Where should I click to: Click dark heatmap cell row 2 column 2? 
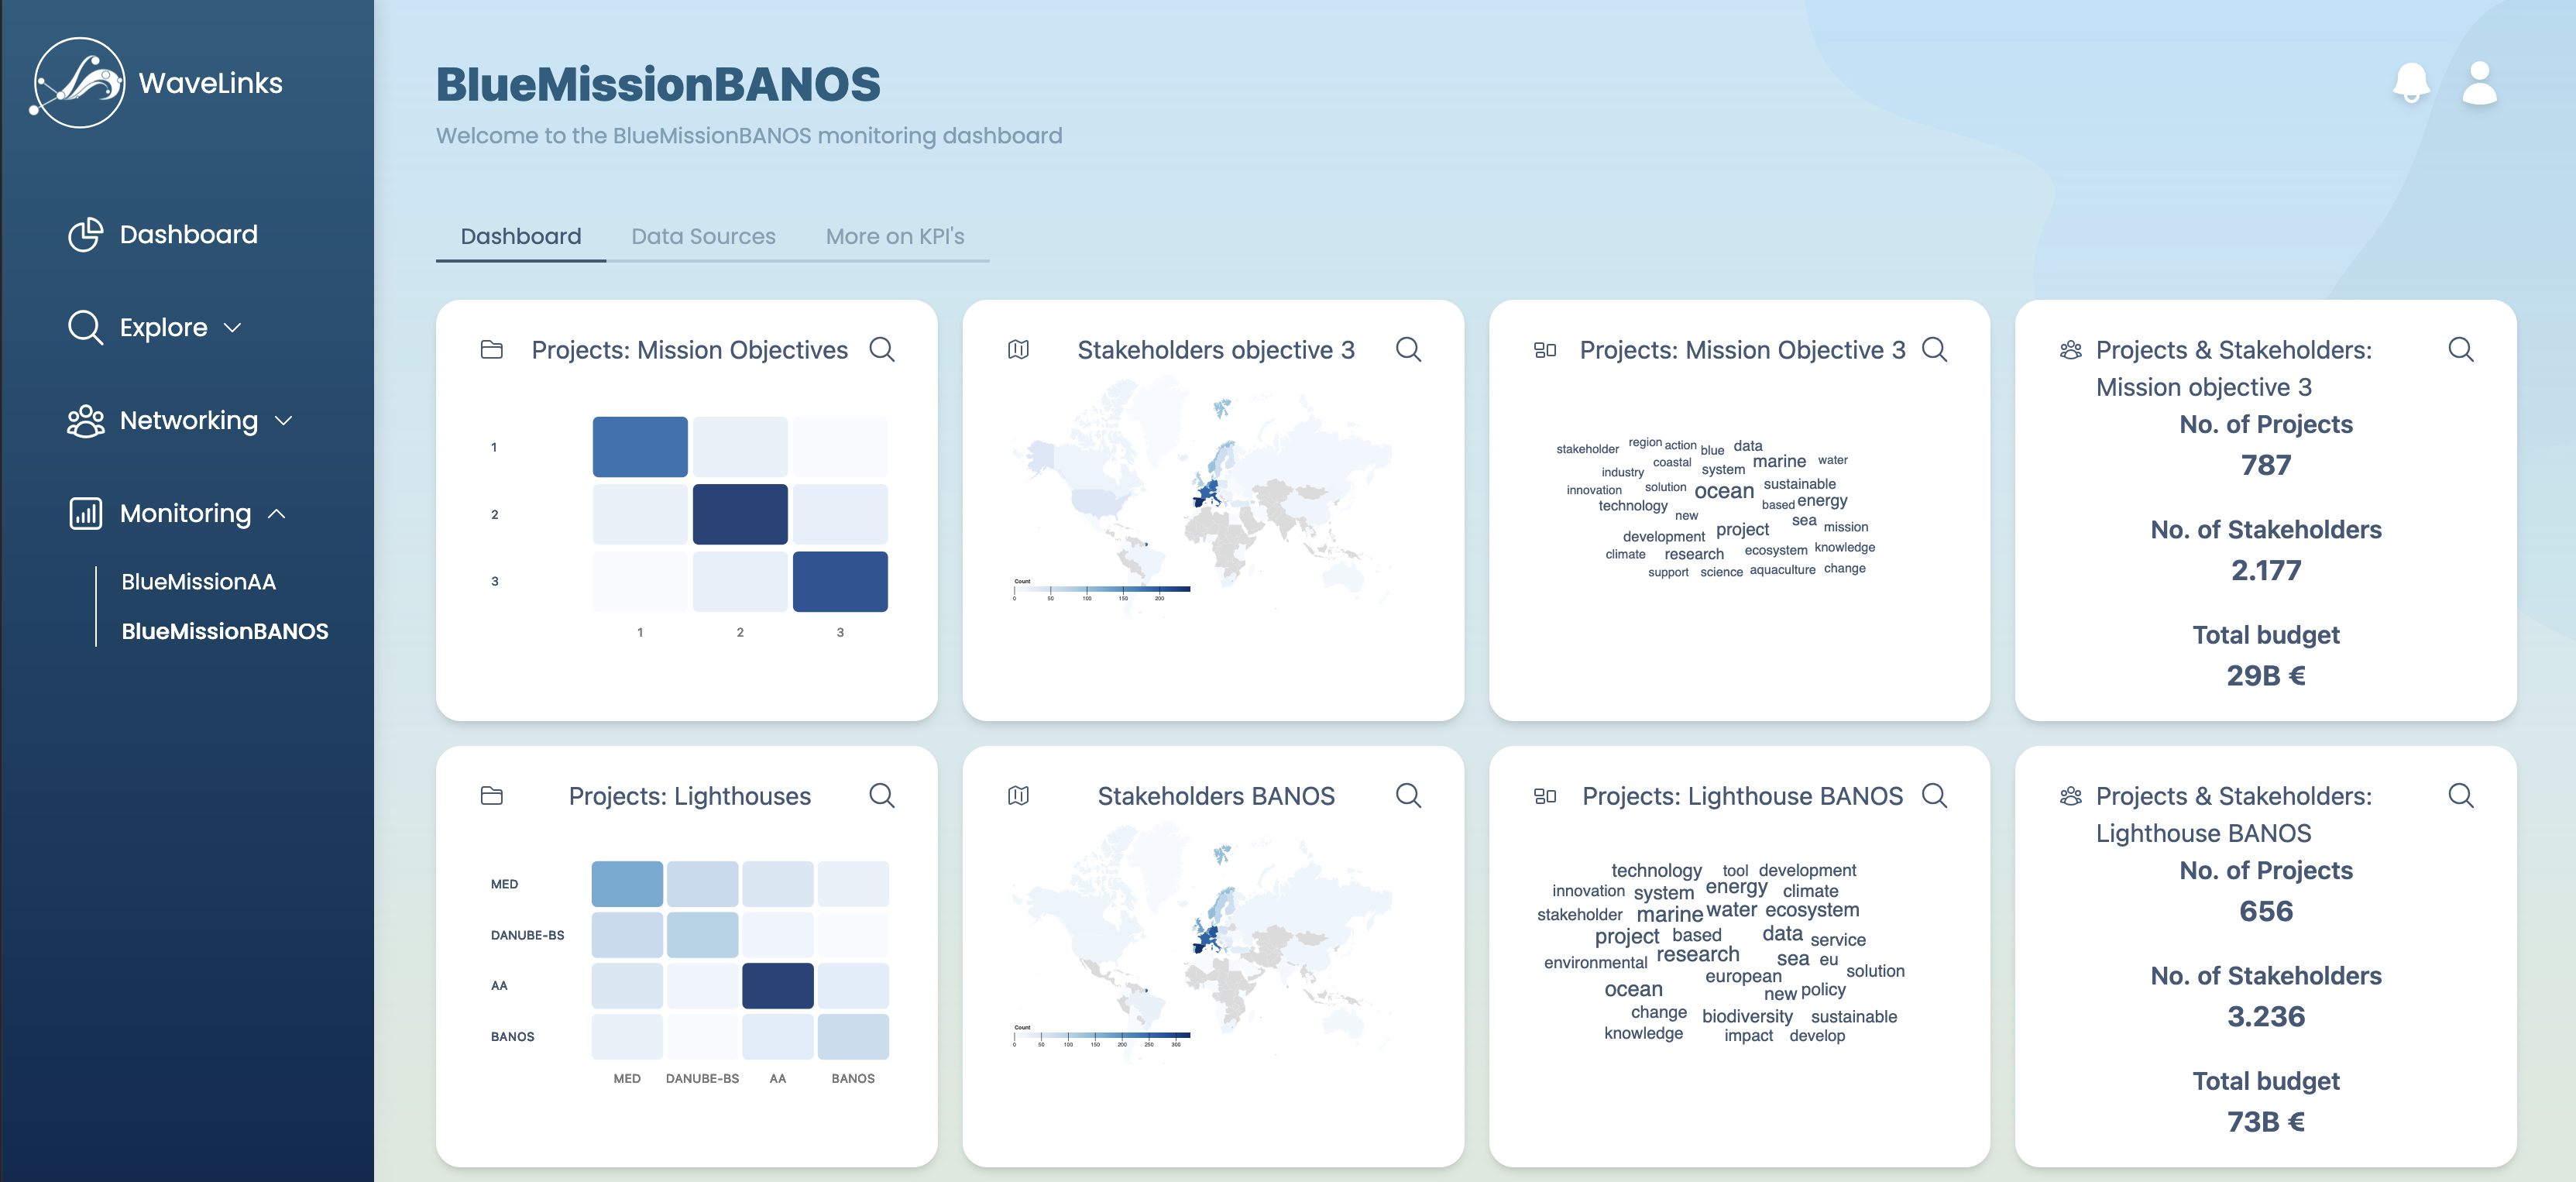click(x=740, y=514)
